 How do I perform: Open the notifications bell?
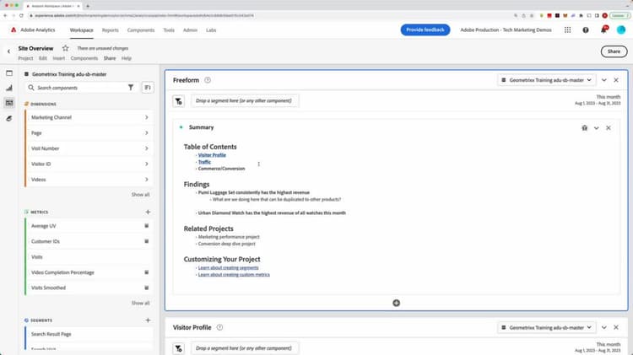[x=603, y=30]
